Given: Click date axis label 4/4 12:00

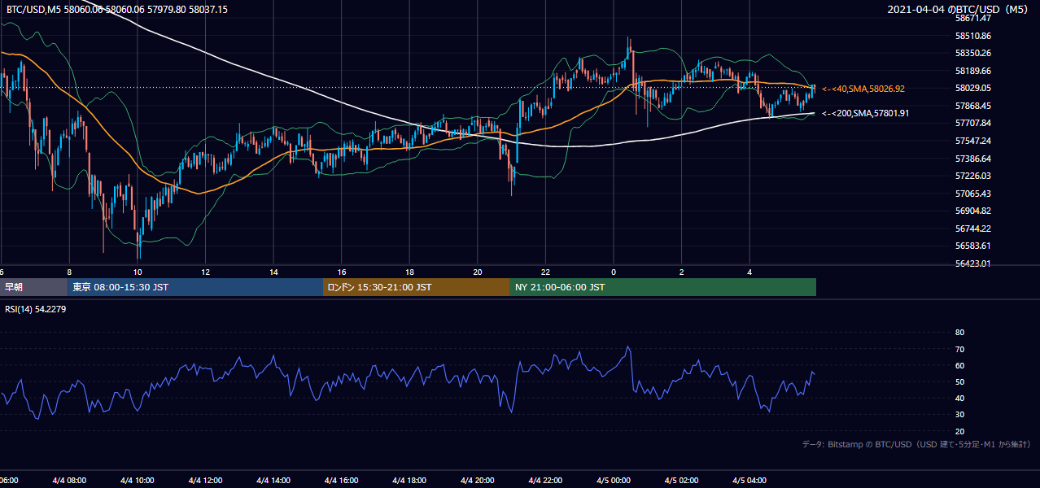Looking at the screenshot, I should 206,481.
